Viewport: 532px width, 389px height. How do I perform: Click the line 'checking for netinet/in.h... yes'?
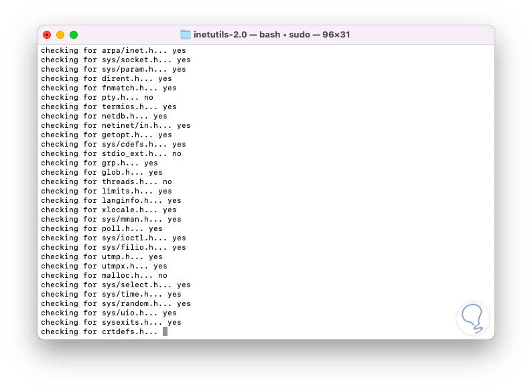pyautogui.click(x=116, y=126)
